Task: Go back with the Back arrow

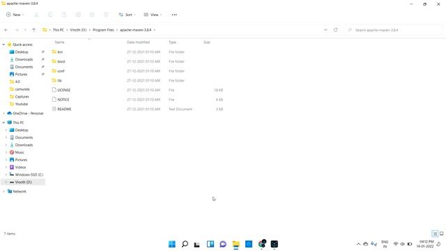Action: (6, 30)
